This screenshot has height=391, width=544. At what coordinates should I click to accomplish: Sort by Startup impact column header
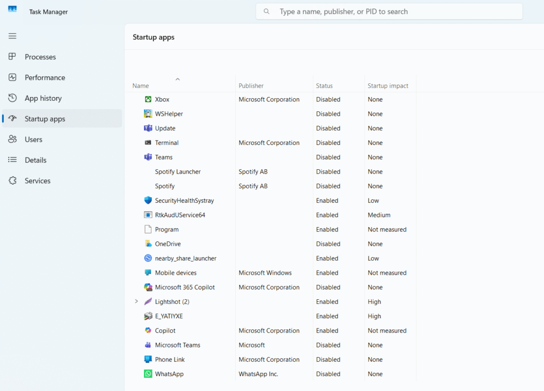(x=388, y=85)
